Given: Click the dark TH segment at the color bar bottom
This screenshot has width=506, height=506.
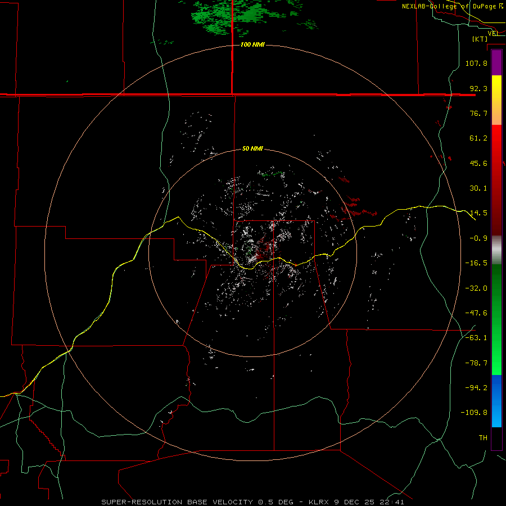Looking at the screenshot, I should point(496,439).
